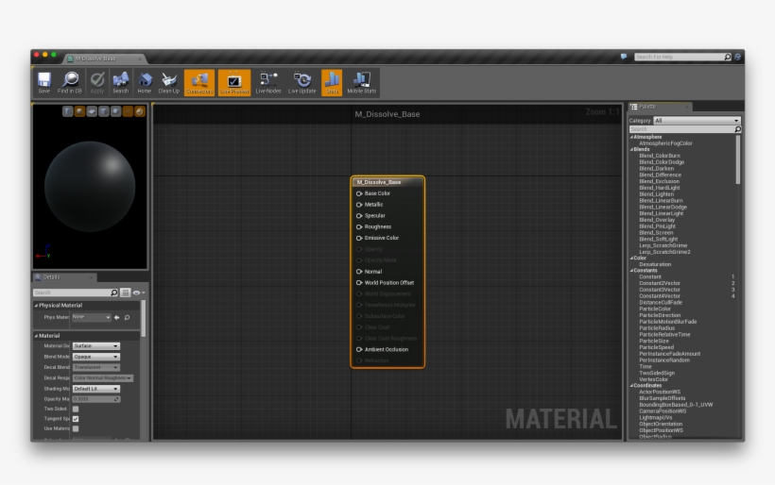Open the Blend Mode Opaque dropdown
Viewport: 775px width, 485px height.
pos(95,357)
